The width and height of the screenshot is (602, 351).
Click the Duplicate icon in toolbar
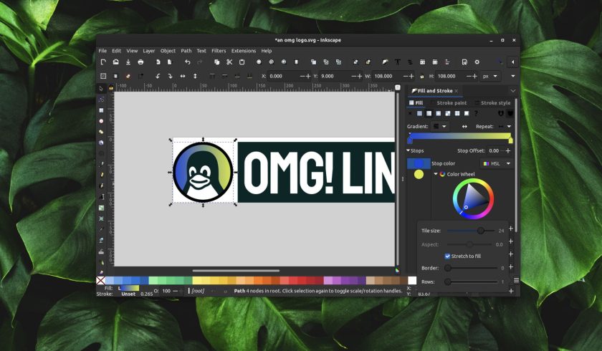pos(313,62)
